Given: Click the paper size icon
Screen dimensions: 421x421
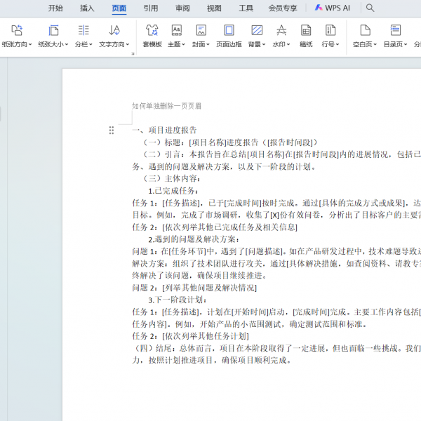Looking at the screenshot, I should tap(53, 30).
